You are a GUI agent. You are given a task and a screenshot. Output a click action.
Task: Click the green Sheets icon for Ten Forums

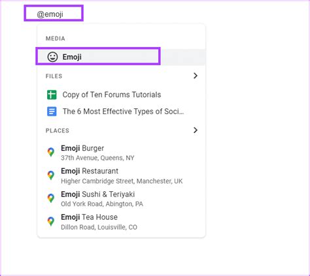tap(52, 95)
